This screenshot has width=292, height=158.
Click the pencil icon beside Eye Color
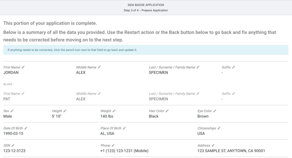215,111
